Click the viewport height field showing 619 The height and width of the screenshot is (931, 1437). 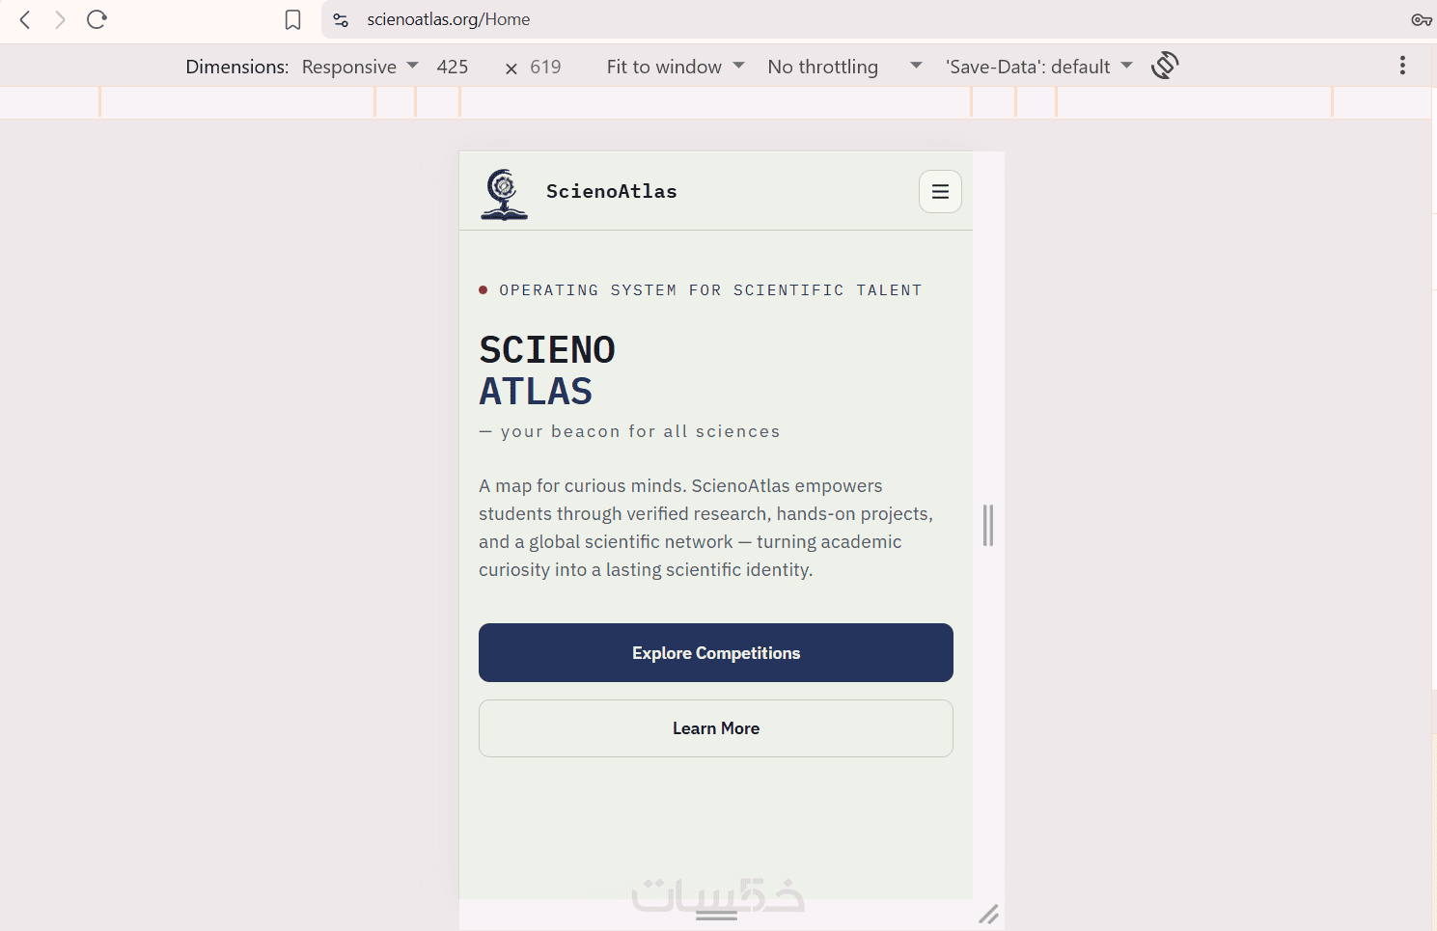(x=546, y=67)
